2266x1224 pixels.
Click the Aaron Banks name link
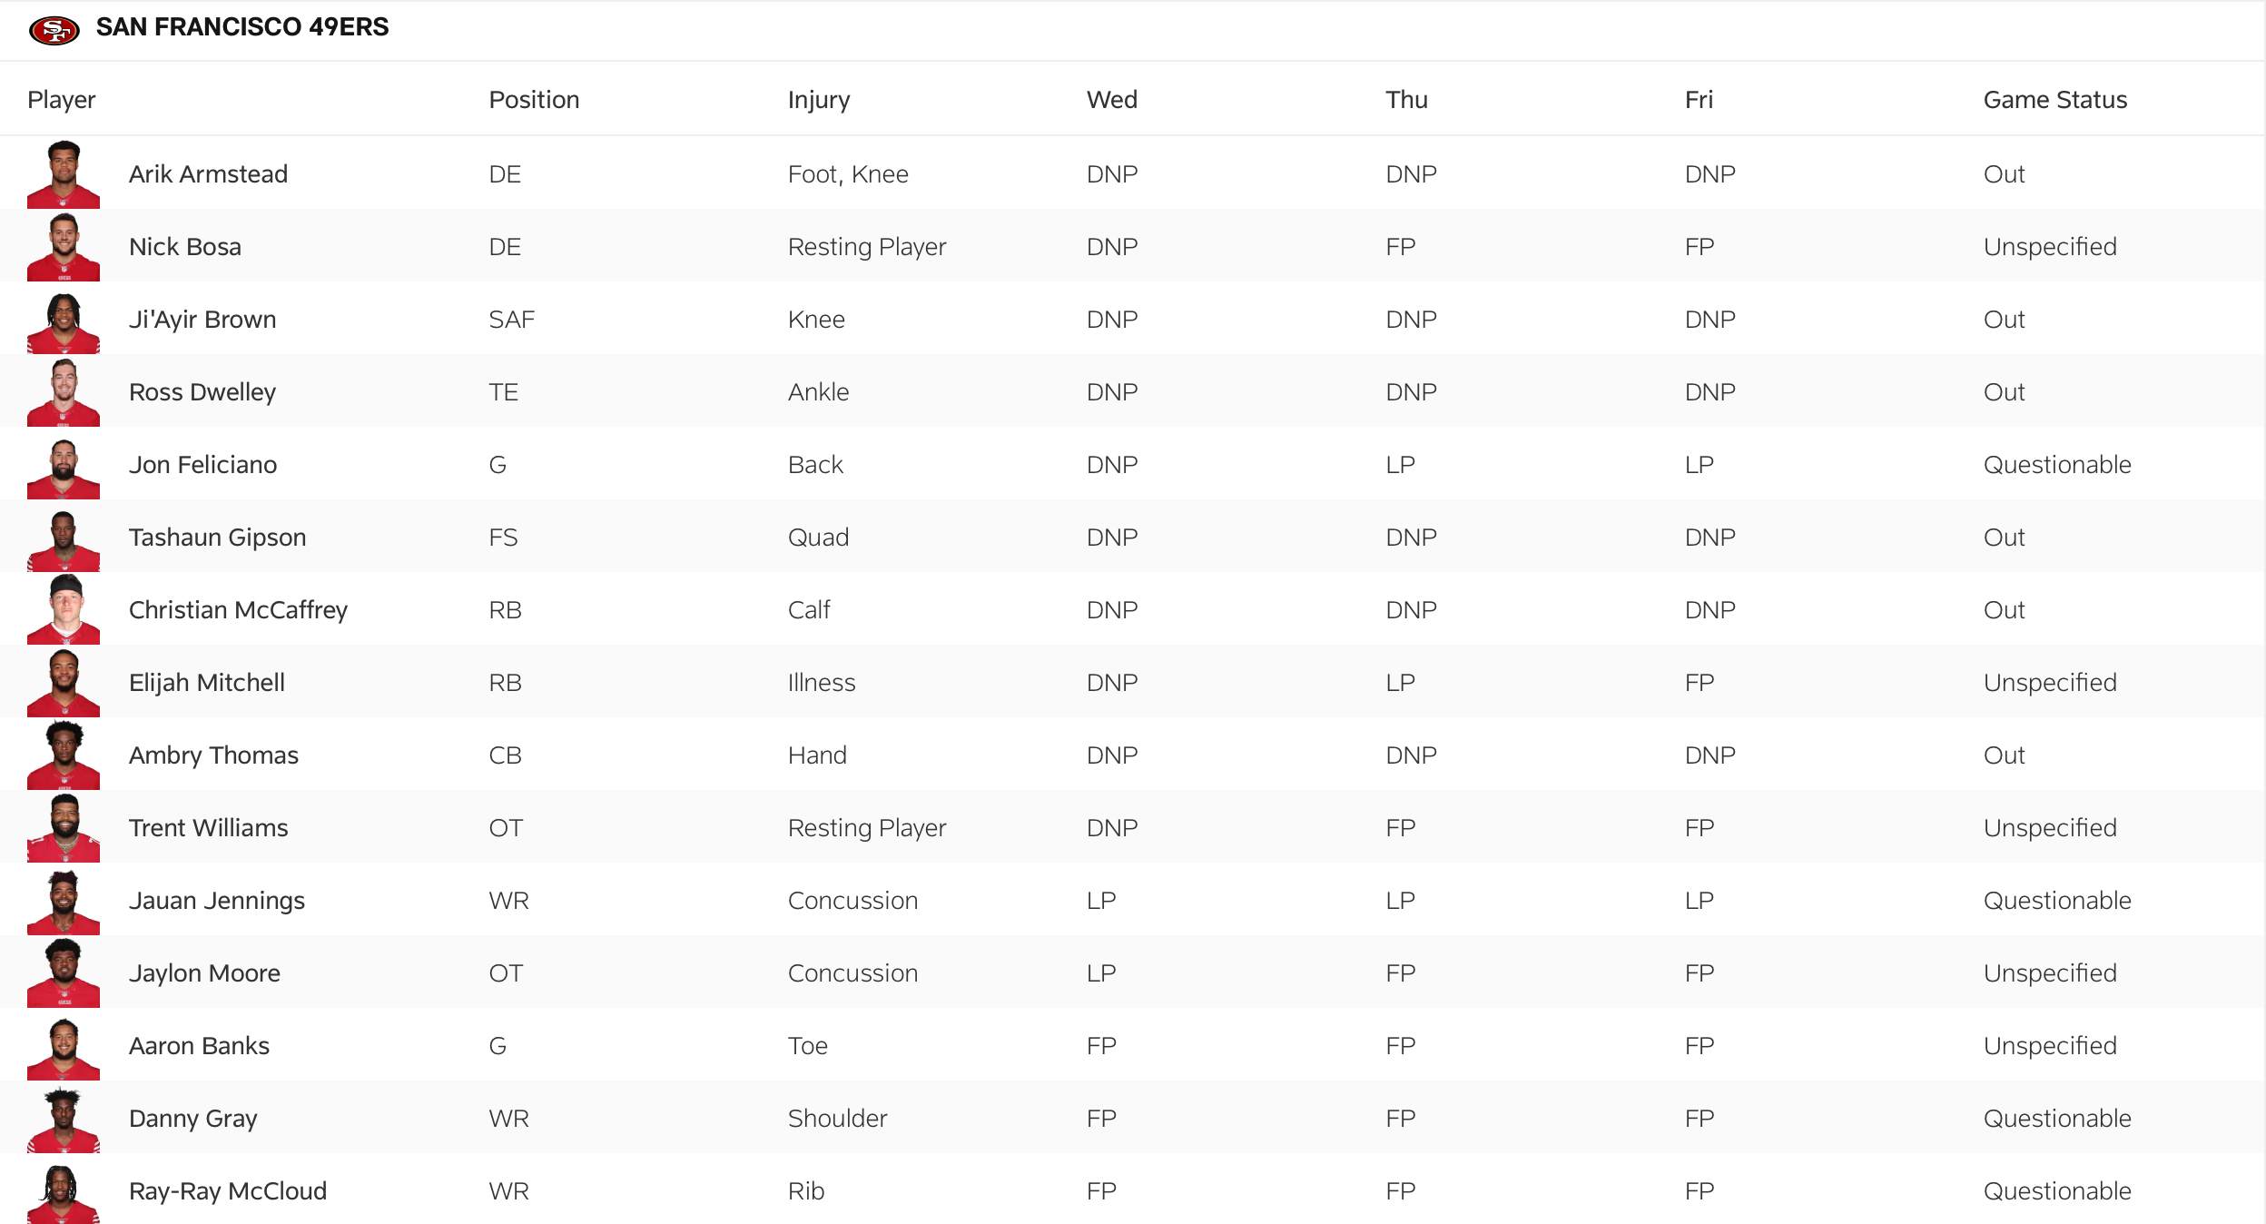pos(199,1046)
